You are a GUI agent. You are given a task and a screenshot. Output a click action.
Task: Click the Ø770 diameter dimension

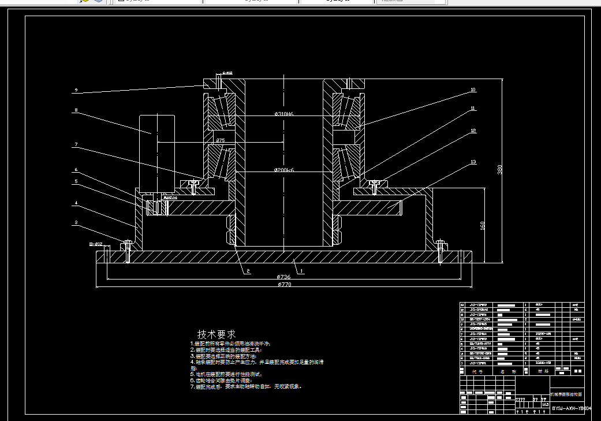(285, 284)
